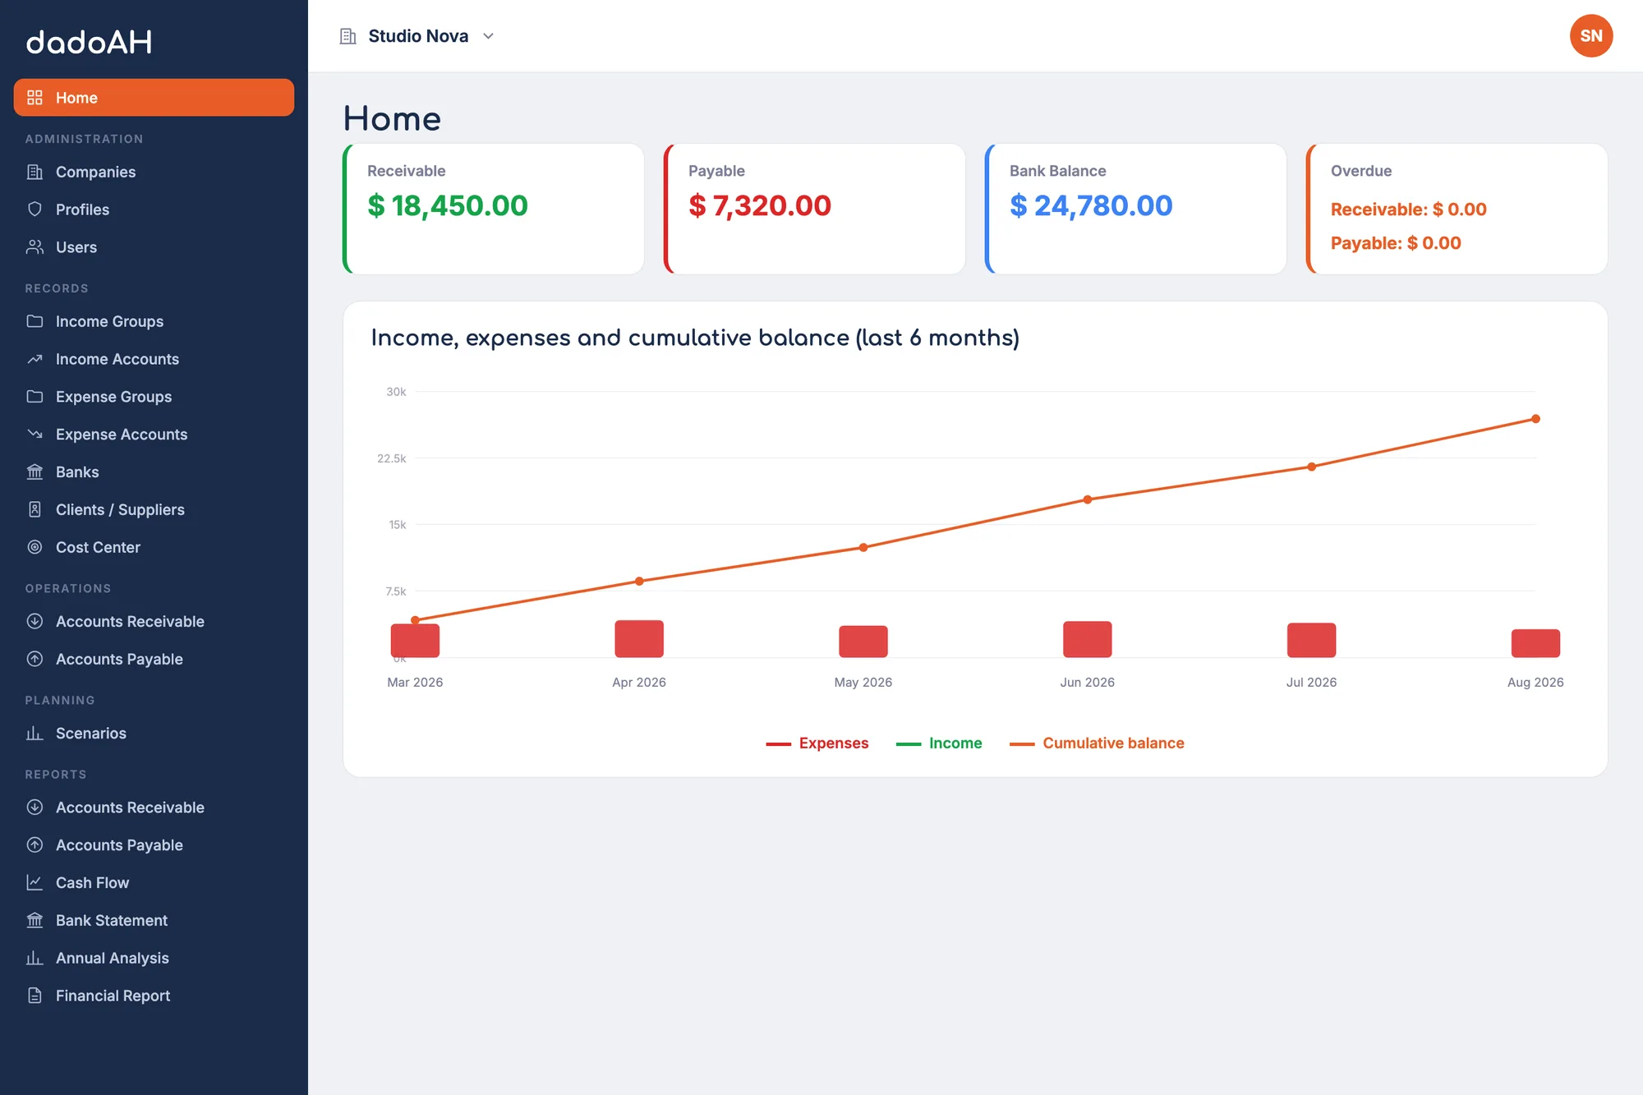Click the Overdue Payable: $ 0.00 line
This screenshot has height=1095, width=1643.
tap(1396, 243)
